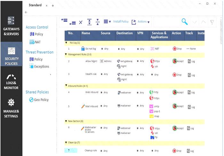Click webserver destination in Web inbound rule

tap(124, 92)
